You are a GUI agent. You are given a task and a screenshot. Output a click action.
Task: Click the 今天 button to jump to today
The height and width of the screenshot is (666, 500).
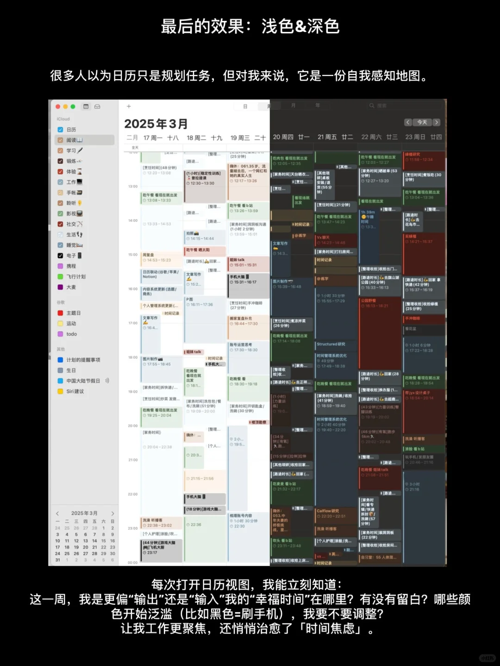[422, 122]
